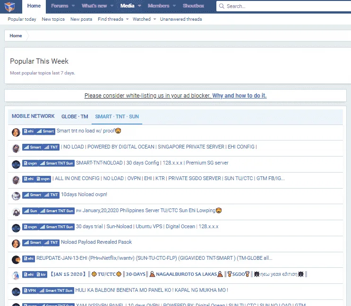Expand the Watched dropdown arrow

click(x=154, y=19)
